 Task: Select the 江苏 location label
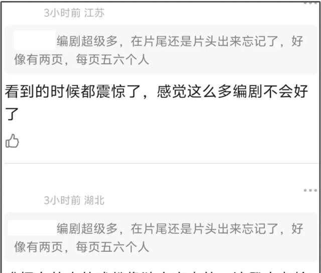click(94, 13)
